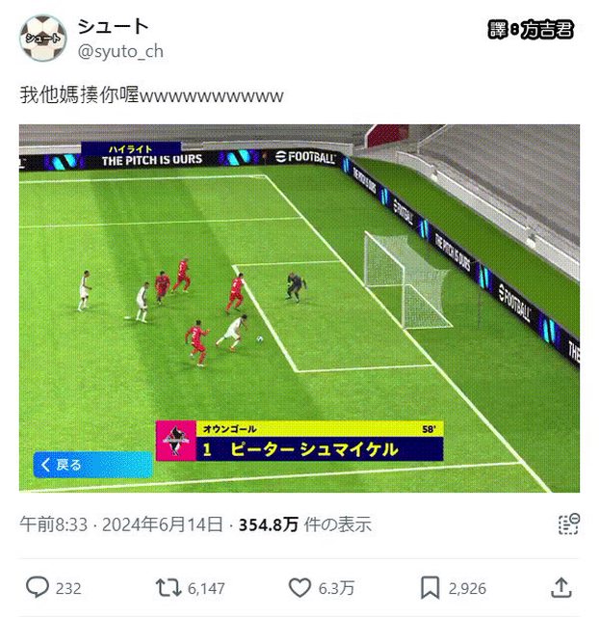
Task: Open the share upload arrow icon
Action: [561, 587]
